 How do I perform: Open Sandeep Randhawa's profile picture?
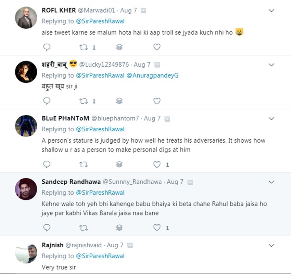tap(26, 189)
